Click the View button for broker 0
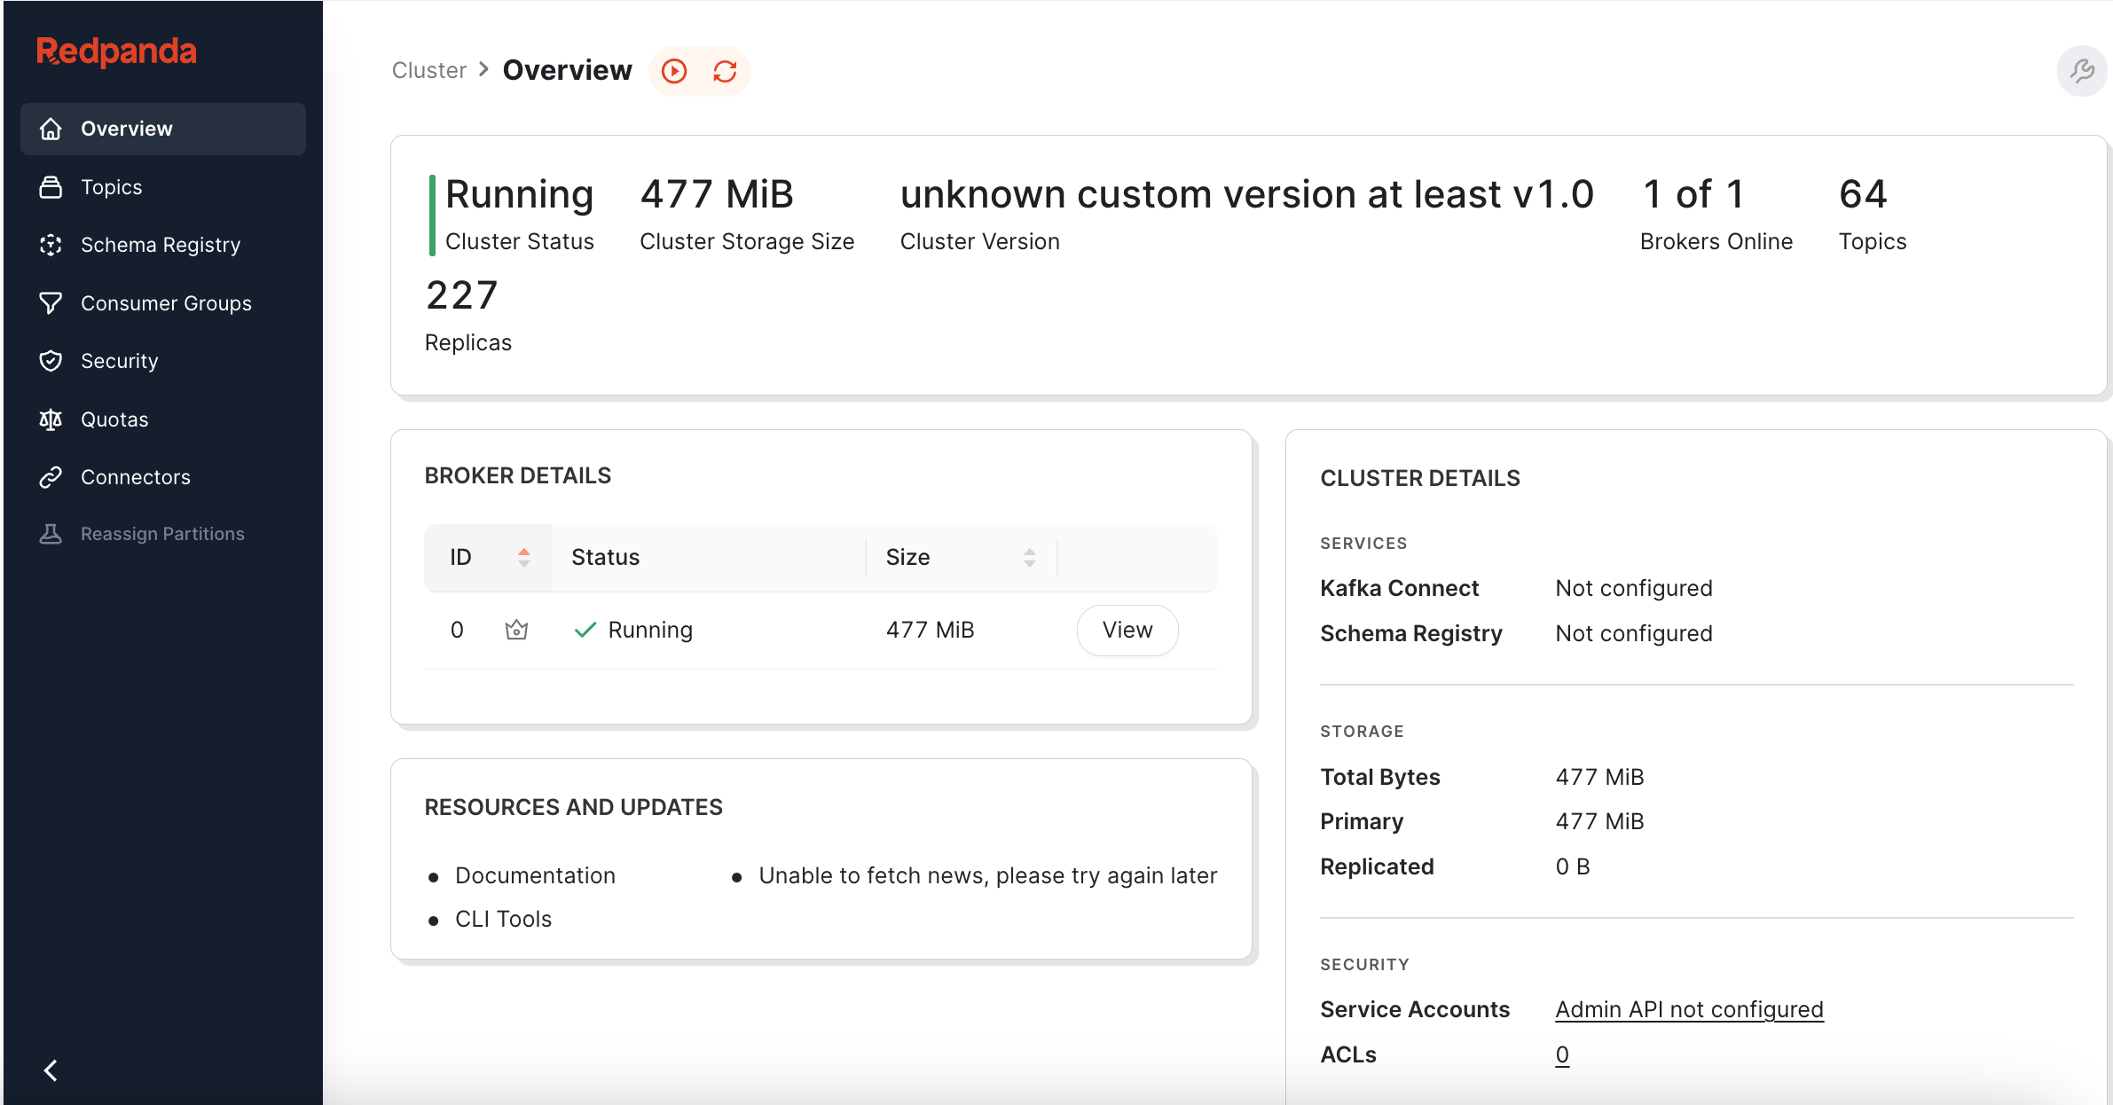Image resolution: width=2113 pixels, height=1105 pixels. (1127, 630)
